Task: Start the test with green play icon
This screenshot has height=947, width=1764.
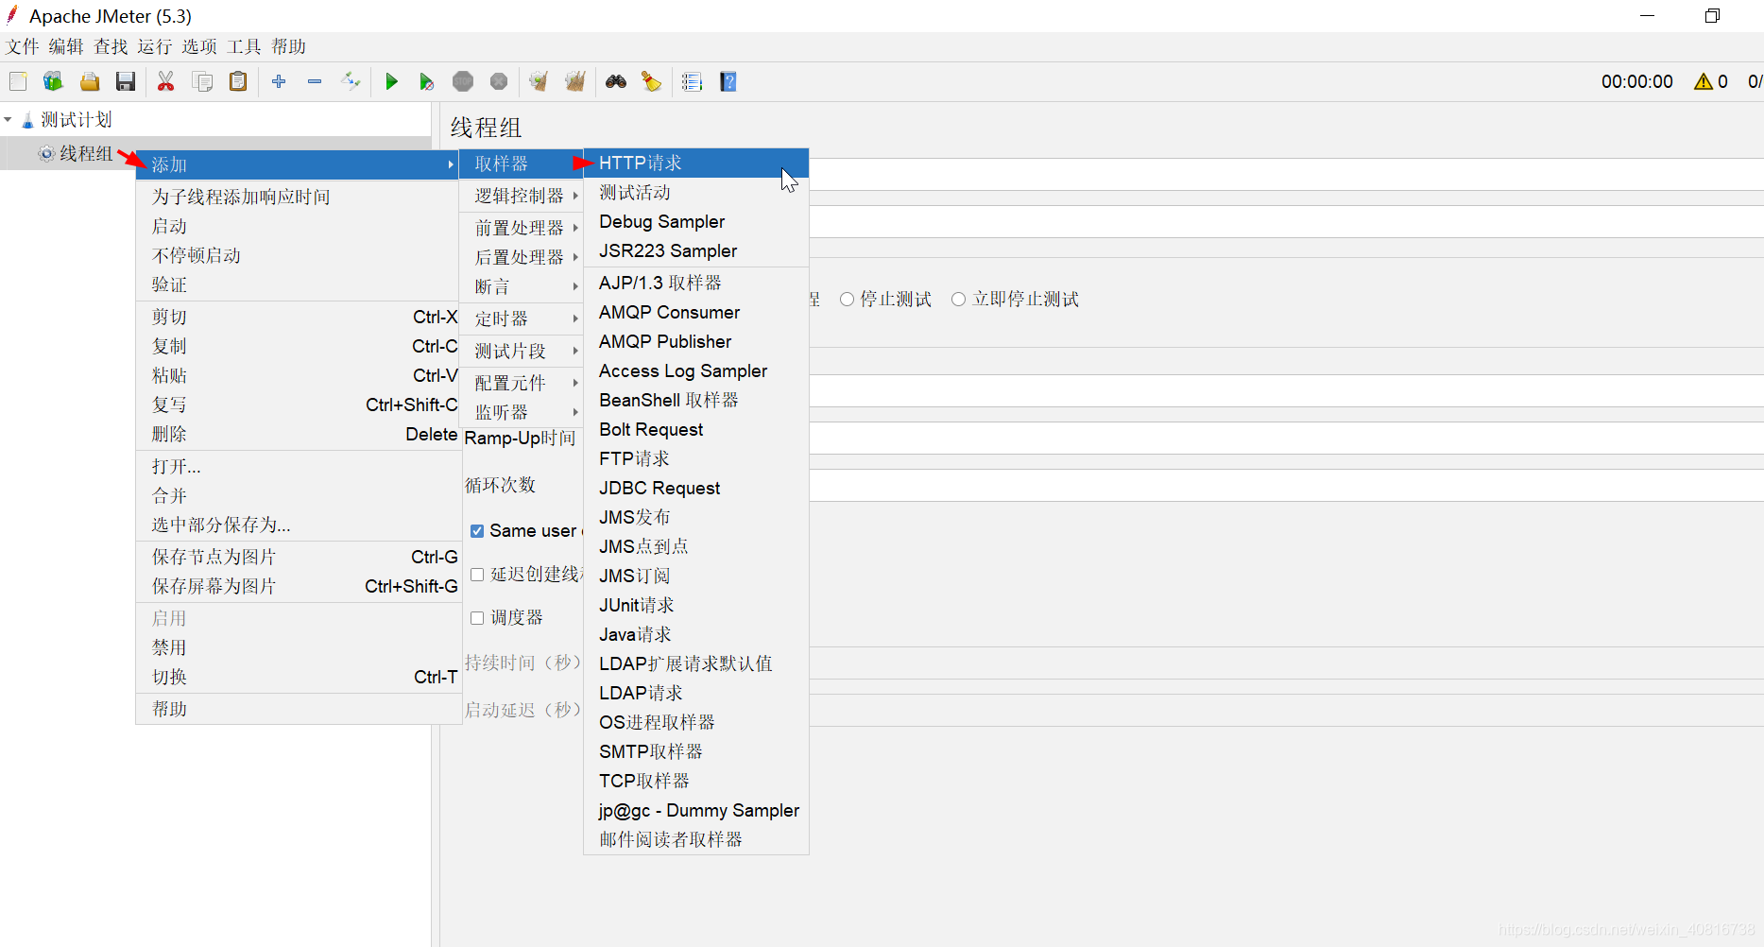Action: click(x=391, y=81)
